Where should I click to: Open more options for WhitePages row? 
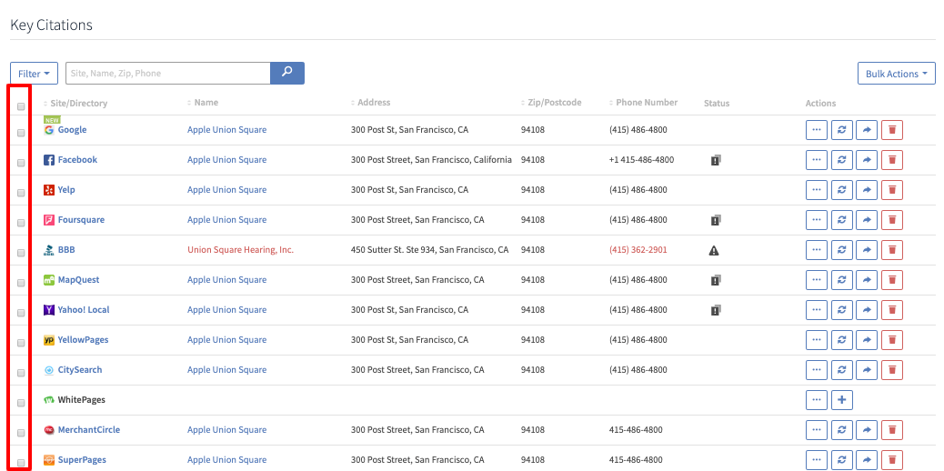(817, 400)
